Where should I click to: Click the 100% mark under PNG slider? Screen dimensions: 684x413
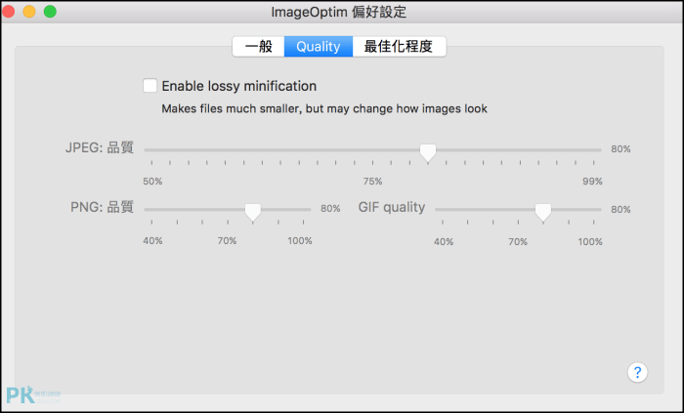[300, 240]
